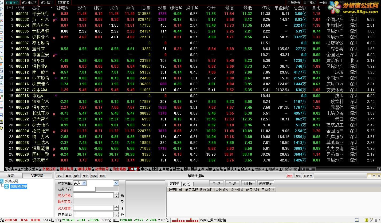Click the down arrow icon in left sidebar
The width and height of the screenshot is (381, 223).
pos(2,15)
